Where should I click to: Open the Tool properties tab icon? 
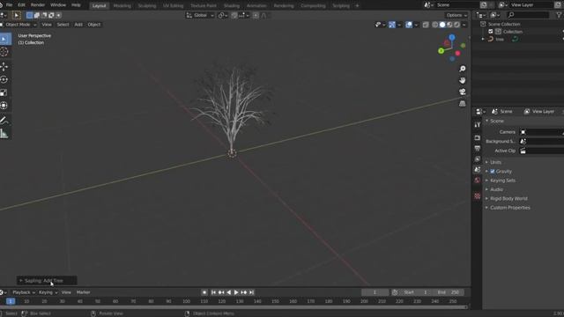tap(478, 125)
